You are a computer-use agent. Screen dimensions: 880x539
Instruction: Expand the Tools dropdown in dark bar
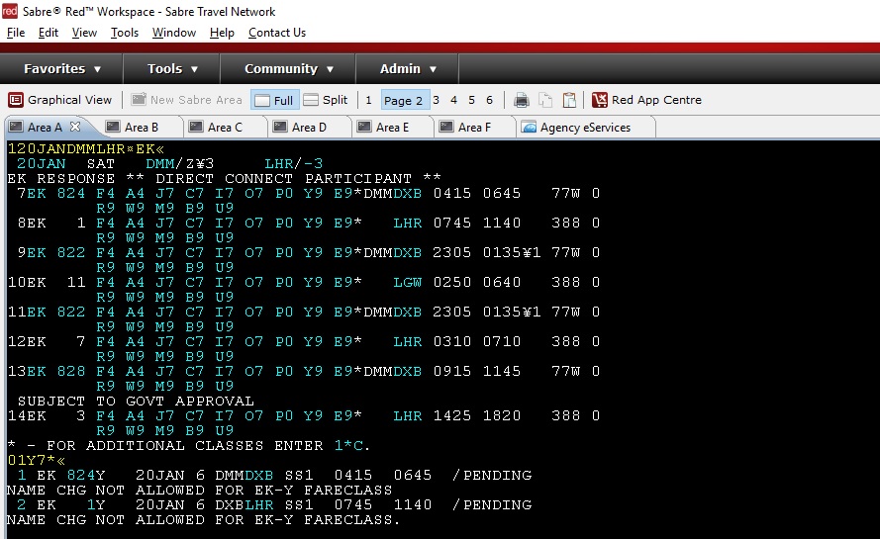coord(172,69)
